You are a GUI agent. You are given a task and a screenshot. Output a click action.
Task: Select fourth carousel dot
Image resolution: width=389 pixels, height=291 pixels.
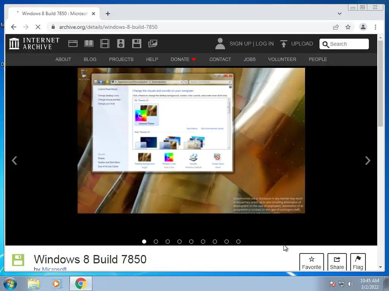[x=179, y=241]
